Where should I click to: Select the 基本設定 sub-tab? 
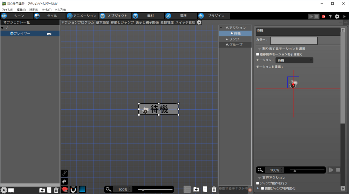click(x=102, y=22)
